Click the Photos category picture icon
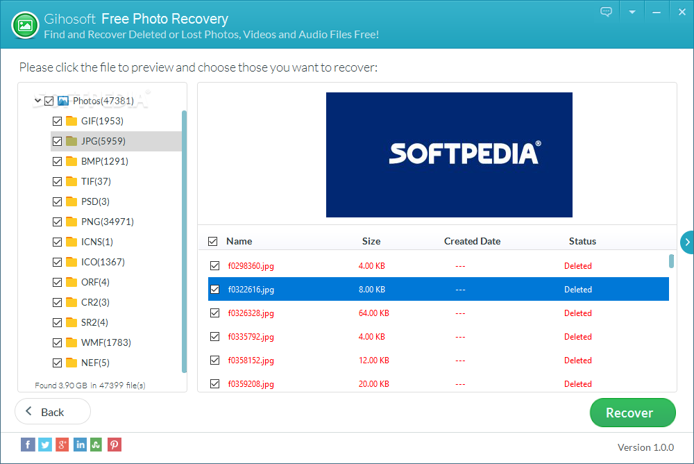 pos(63,101)
